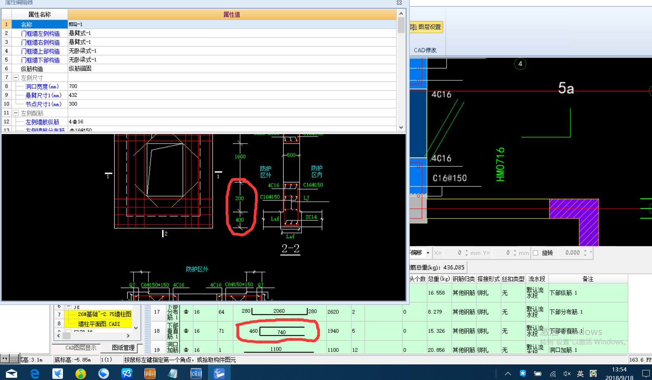Show hidden system tray icons

point(508,374)
